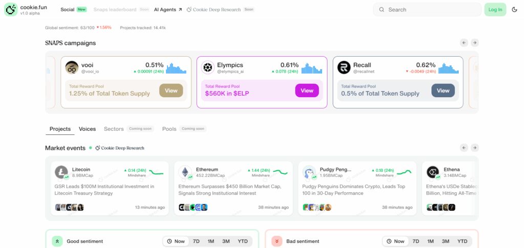The width and height of the screenshot is (524, 248).
Task: View the vooi campaign
Action: click(x=171, y=91)
